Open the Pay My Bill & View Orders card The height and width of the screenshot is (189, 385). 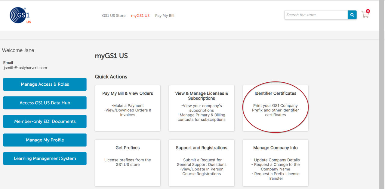(128, 108)
